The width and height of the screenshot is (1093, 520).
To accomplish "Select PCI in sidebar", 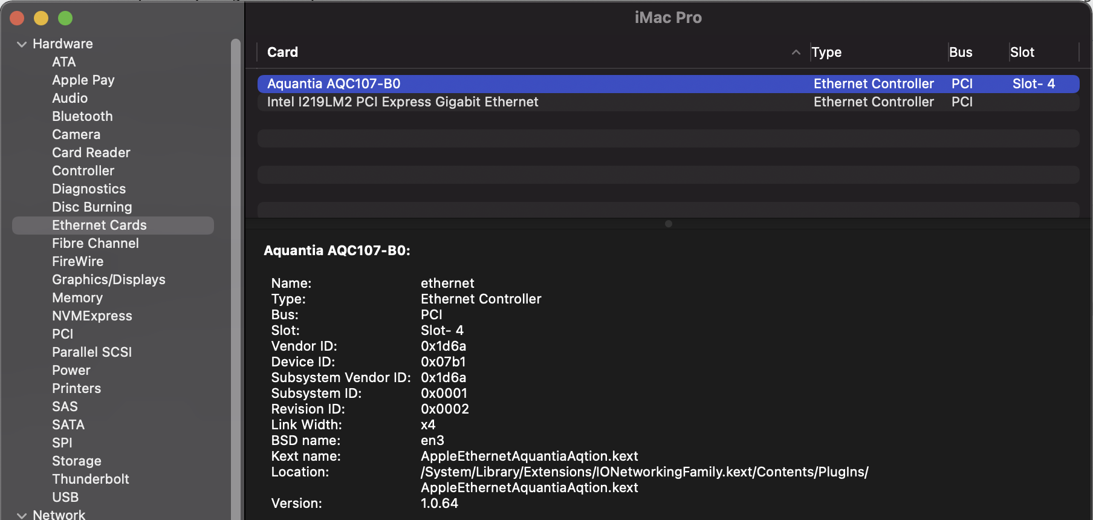I will pos(62,334).
